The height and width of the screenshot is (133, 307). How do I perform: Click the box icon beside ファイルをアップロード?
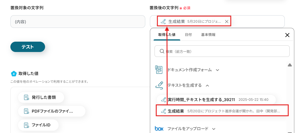159,128
